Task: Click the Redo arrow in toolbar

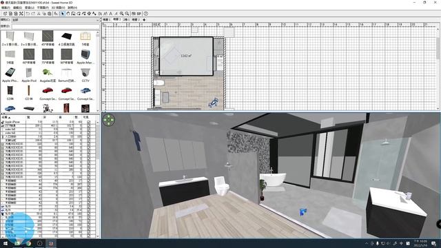Action: (33, 14)
